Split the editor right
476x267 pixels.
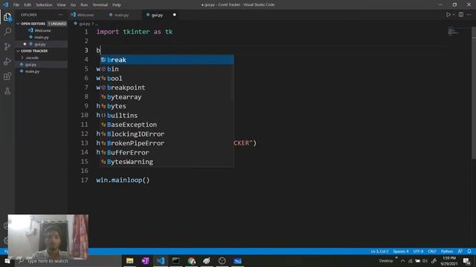click(461, 15)
